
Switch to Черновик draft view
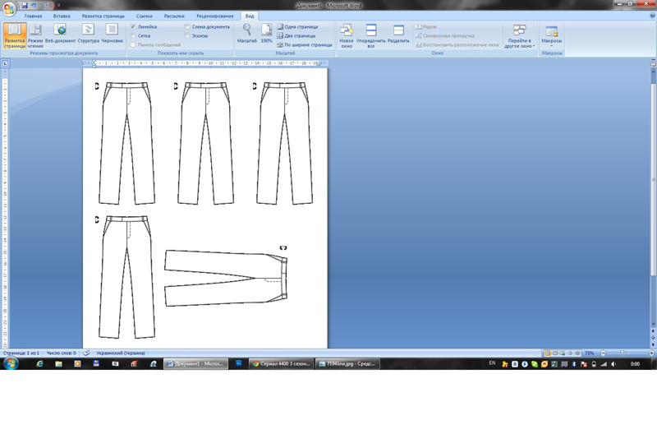click(112, 35)
